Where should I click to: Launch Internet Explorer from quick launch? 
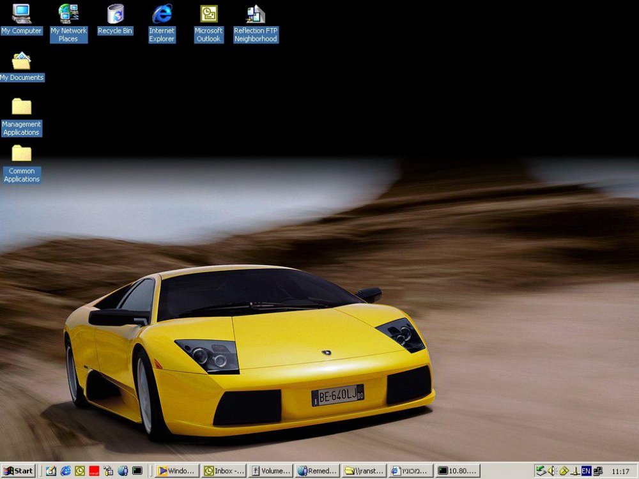[x=66, y=471]
